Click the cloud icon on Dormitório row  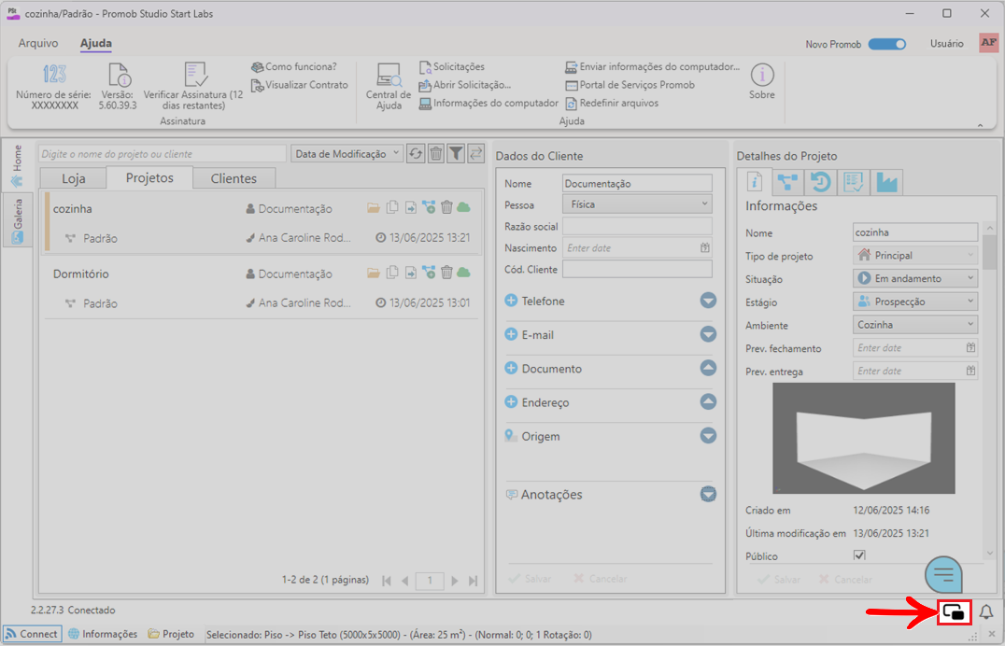[464, 273]
